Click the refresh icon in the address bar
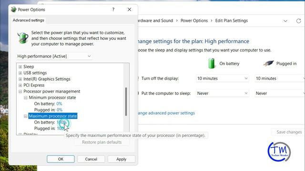This screenshot has width=305, height=171. (299, 21)
